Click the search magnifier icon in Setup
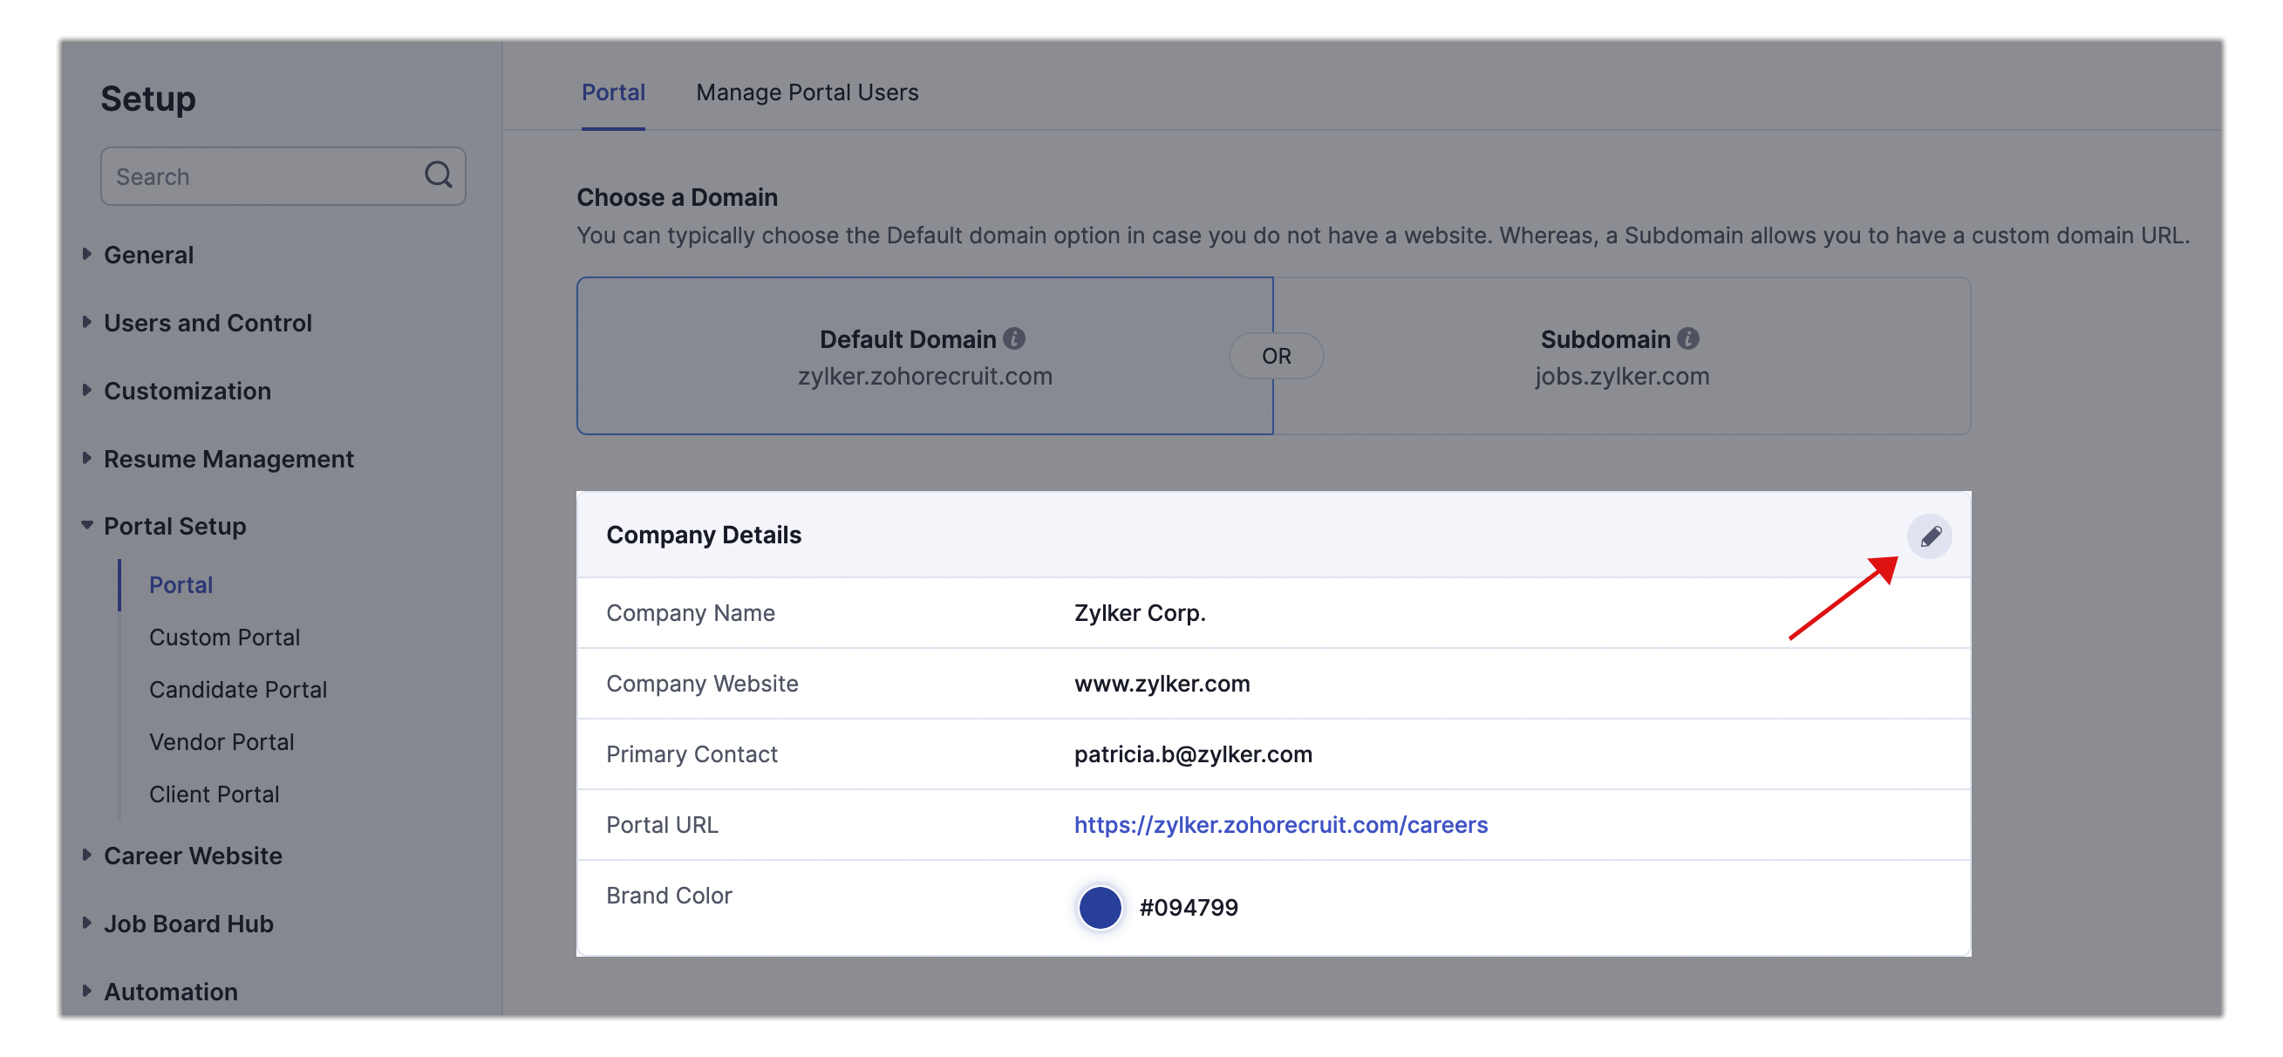Viewport: 2283px width, 1057px height. tap(438, 174)
